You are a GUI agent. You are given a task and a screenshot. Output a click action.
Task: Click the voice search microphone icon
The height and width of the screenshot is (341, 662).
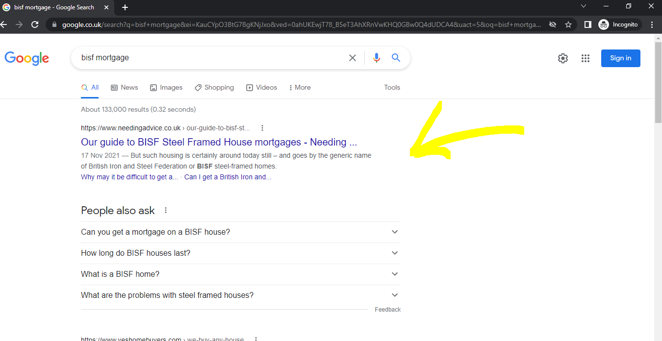click(376, 58)
